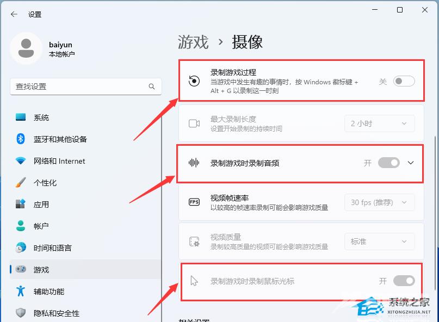
Task: Go to 隐私和安全性
Action: (85, 313)
